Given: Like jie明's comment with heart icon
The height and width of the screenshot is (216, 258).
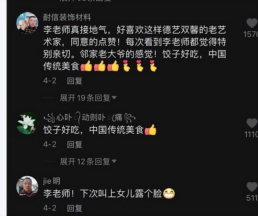Looking at the screenshot, I should pos(252,187).
